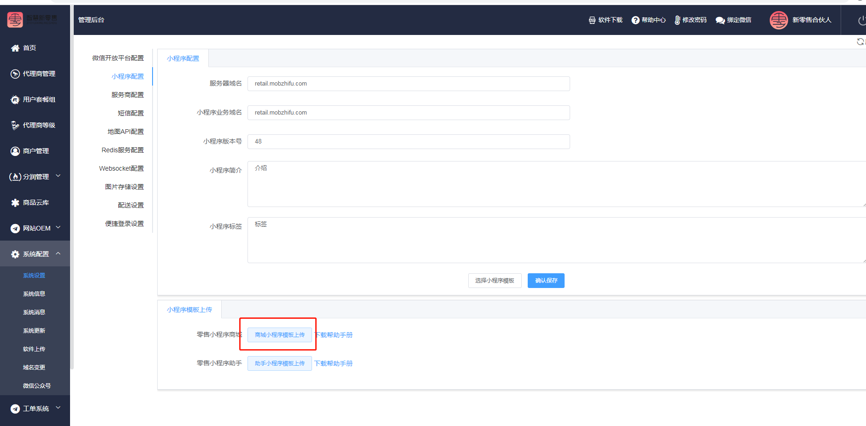
Task: Click the 商户管理 user icon
Action: coord(15,151)
